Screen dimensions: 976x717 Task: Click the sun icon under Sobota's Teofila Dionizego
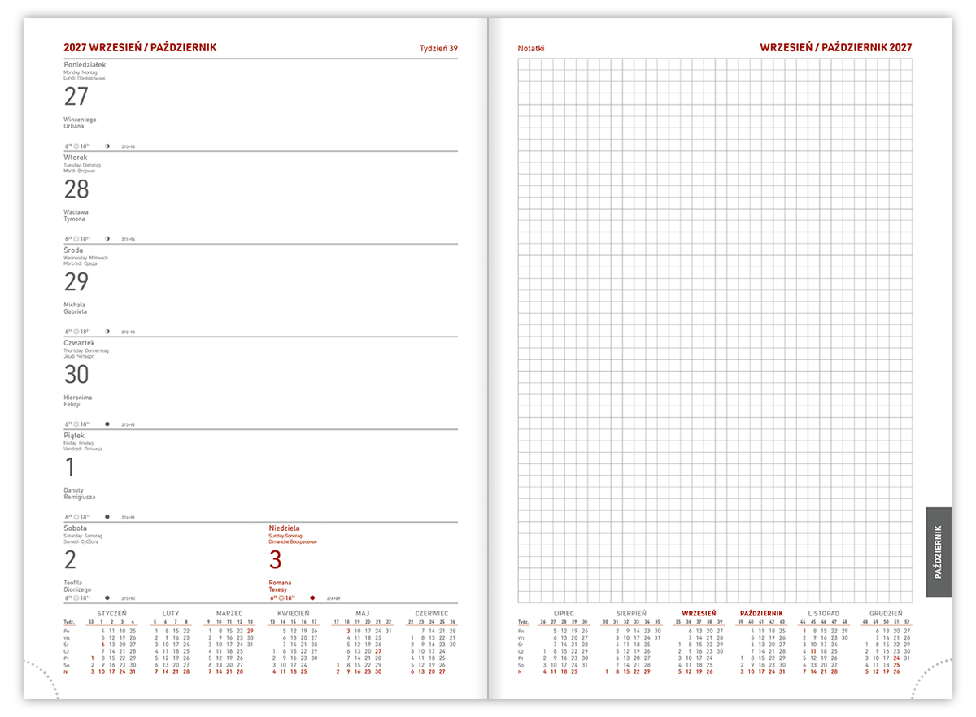(x=76, y=598)
